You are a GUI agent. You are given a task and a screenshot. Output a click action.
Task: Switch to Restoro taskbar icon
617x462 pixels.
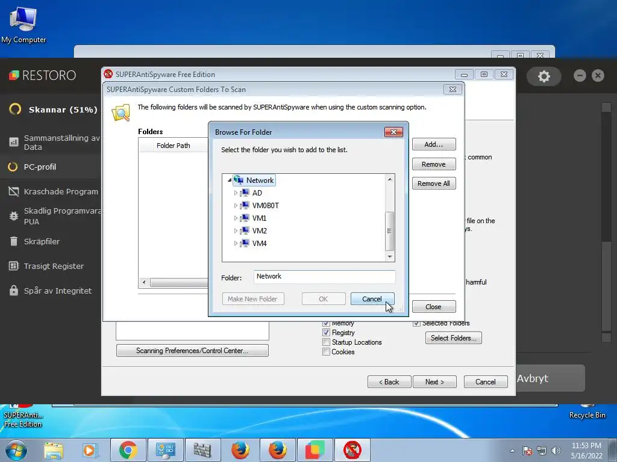315,450
